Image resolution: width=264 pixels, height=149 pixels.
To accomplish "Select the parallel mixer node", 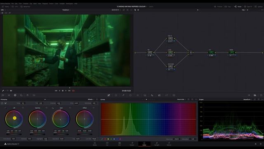I will click(191, 53).
